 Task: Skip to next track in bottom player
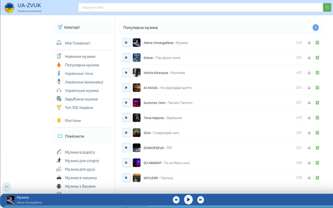(x=201, y=200)
